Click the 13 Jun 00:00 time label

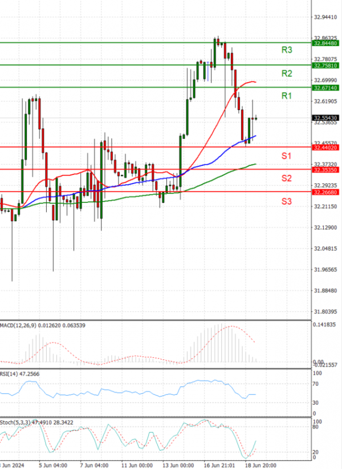point(178,466)
